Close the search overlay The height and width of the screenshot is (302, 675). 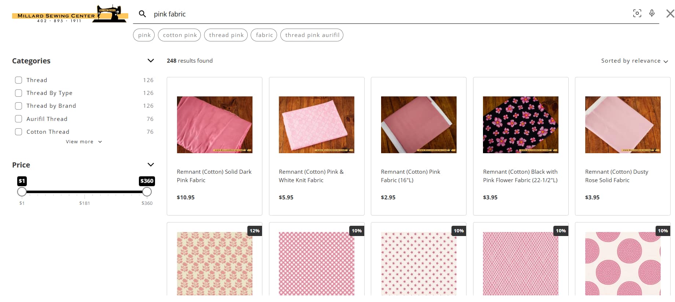pos(670,14)
